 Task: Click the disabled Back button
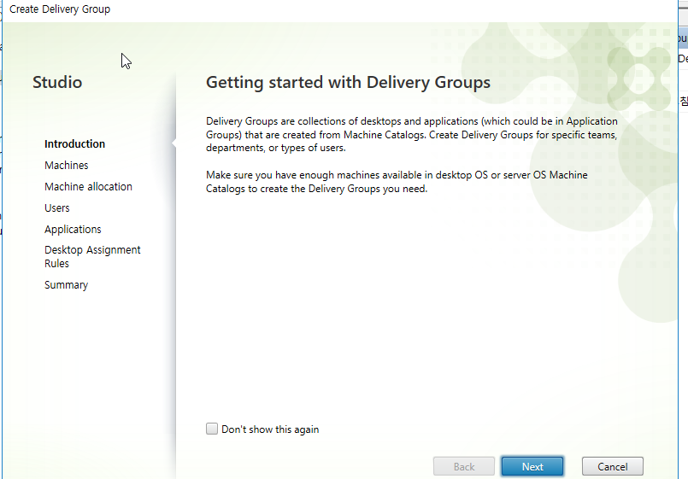tap(464, 466)
